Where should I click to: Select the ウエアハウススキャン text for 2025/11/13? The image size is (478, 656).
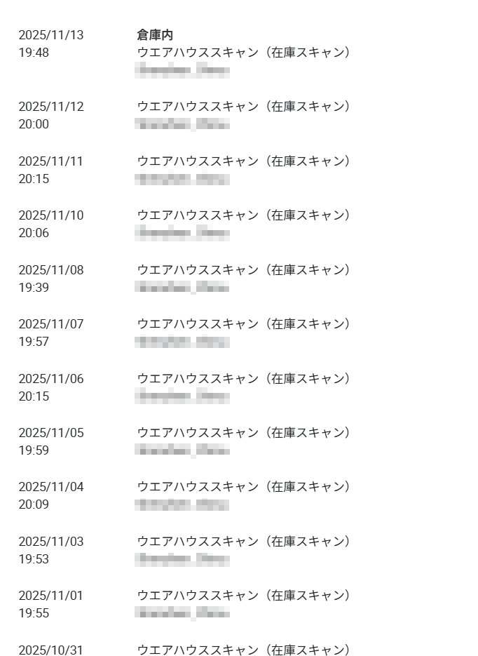point(243,53)
